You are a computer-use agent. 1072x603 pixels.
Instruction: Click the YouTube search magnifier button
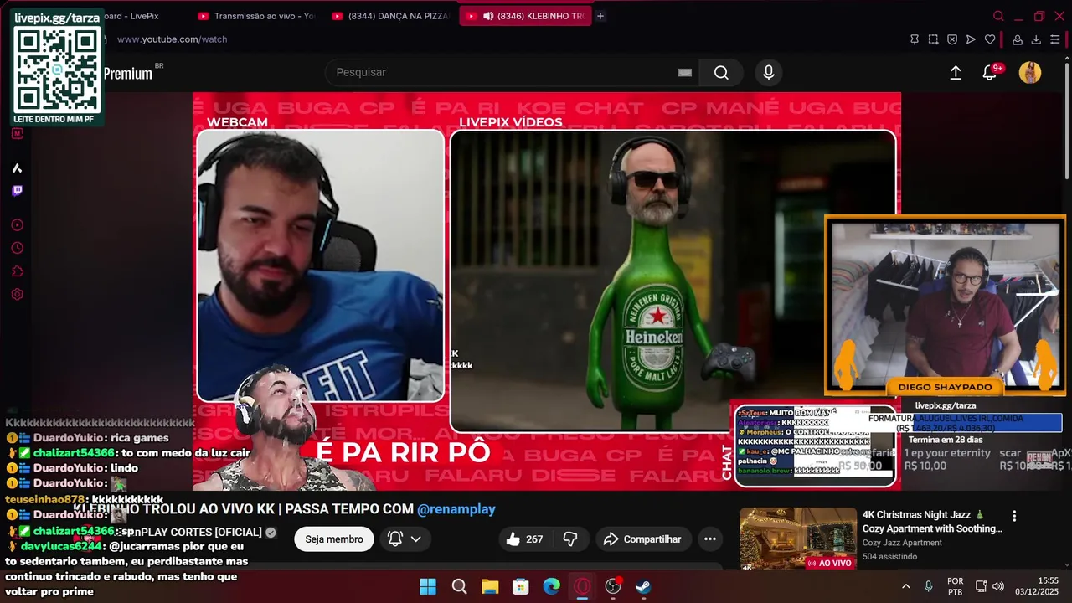(721, 73)
